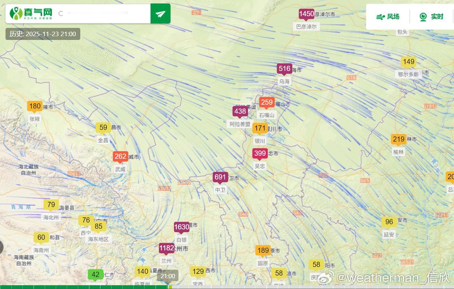The height and width of the screenshot is (289, 454).
Task: Open the 巴彦淖尔 1450 AQI marker
Action: (x=306, y=14)
